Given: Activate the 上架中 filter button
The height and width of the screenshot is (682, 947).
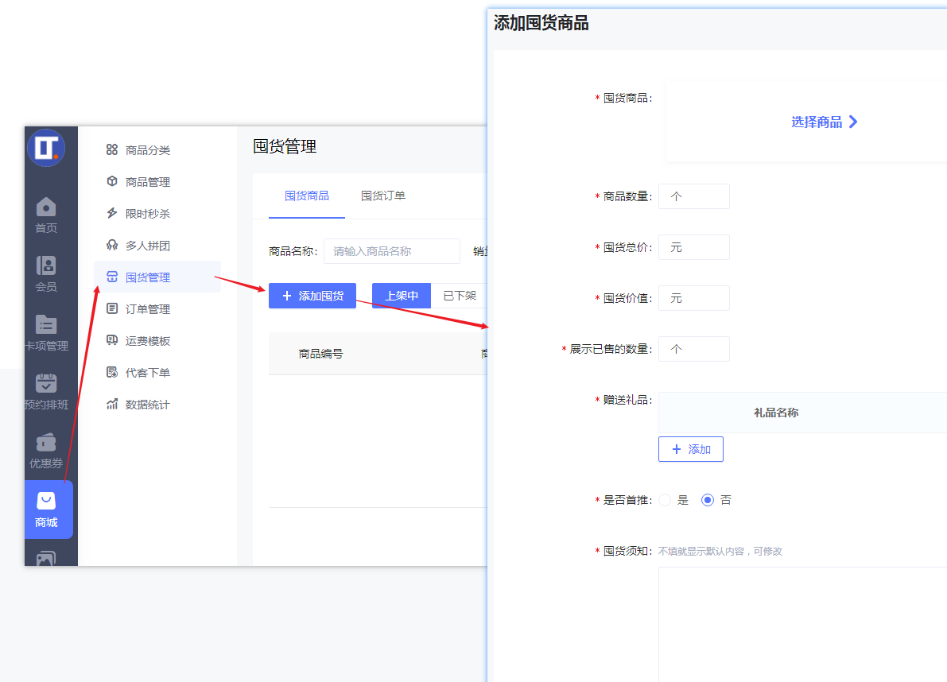Looking at the screenshot, I should [401, 295].
